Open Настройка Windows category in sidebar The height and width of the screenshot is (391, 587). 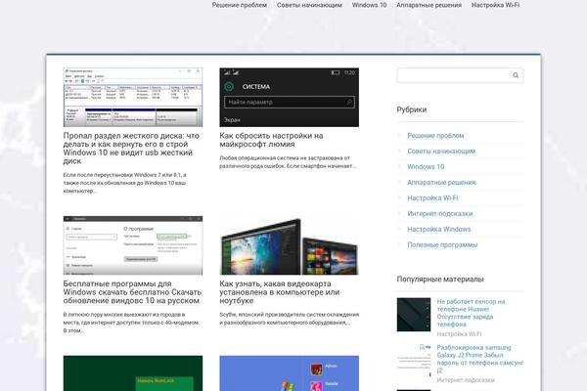pyautogui.click(x=438, y=230)
